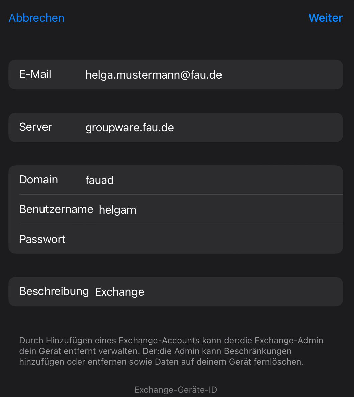This screenshot has height=397, width=354.
Task: Edit the username value helgam
Action: tap(117, 210)
